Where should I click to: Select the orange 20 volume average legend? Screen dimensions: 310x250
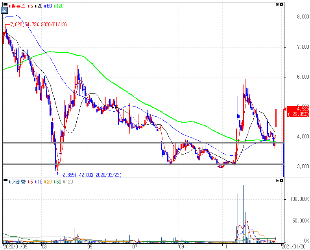tap(48, 182)
